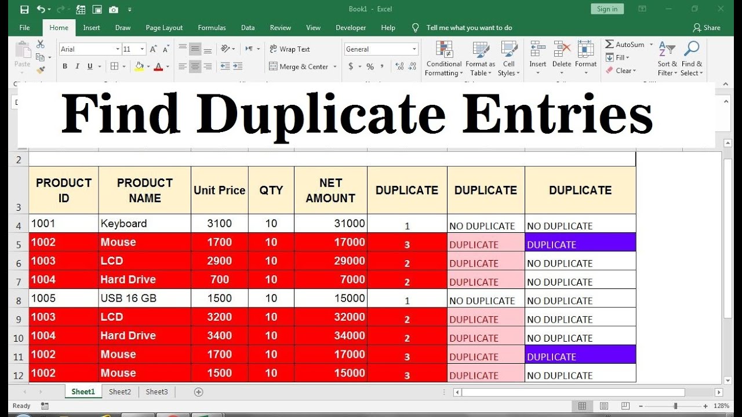The width and height of the screenshot is (742, 417).
Task: Click the camera icon in quick access toolbar
Action: (x=114, y=9)
